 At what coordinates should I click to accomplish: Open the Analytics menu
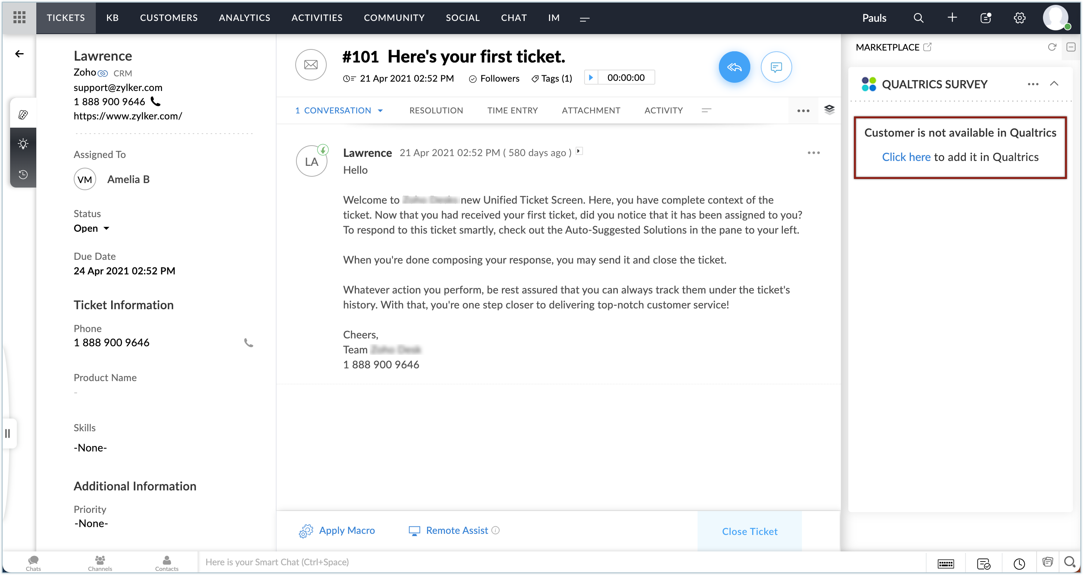(244, 18)
